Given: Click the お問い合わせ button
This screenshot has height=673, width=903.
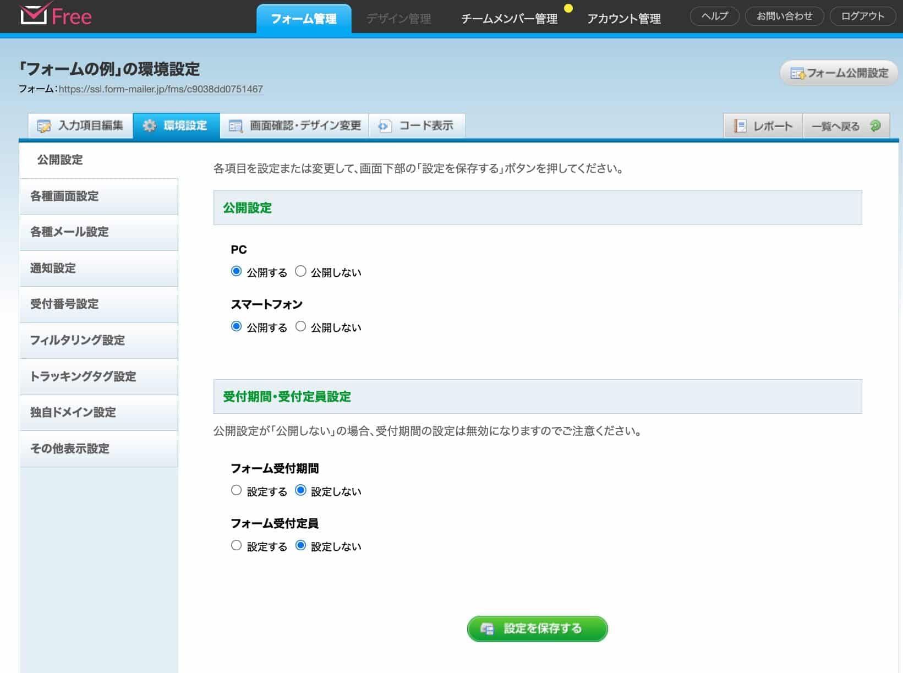Looking at the screenshot, I should click(784, 16).
